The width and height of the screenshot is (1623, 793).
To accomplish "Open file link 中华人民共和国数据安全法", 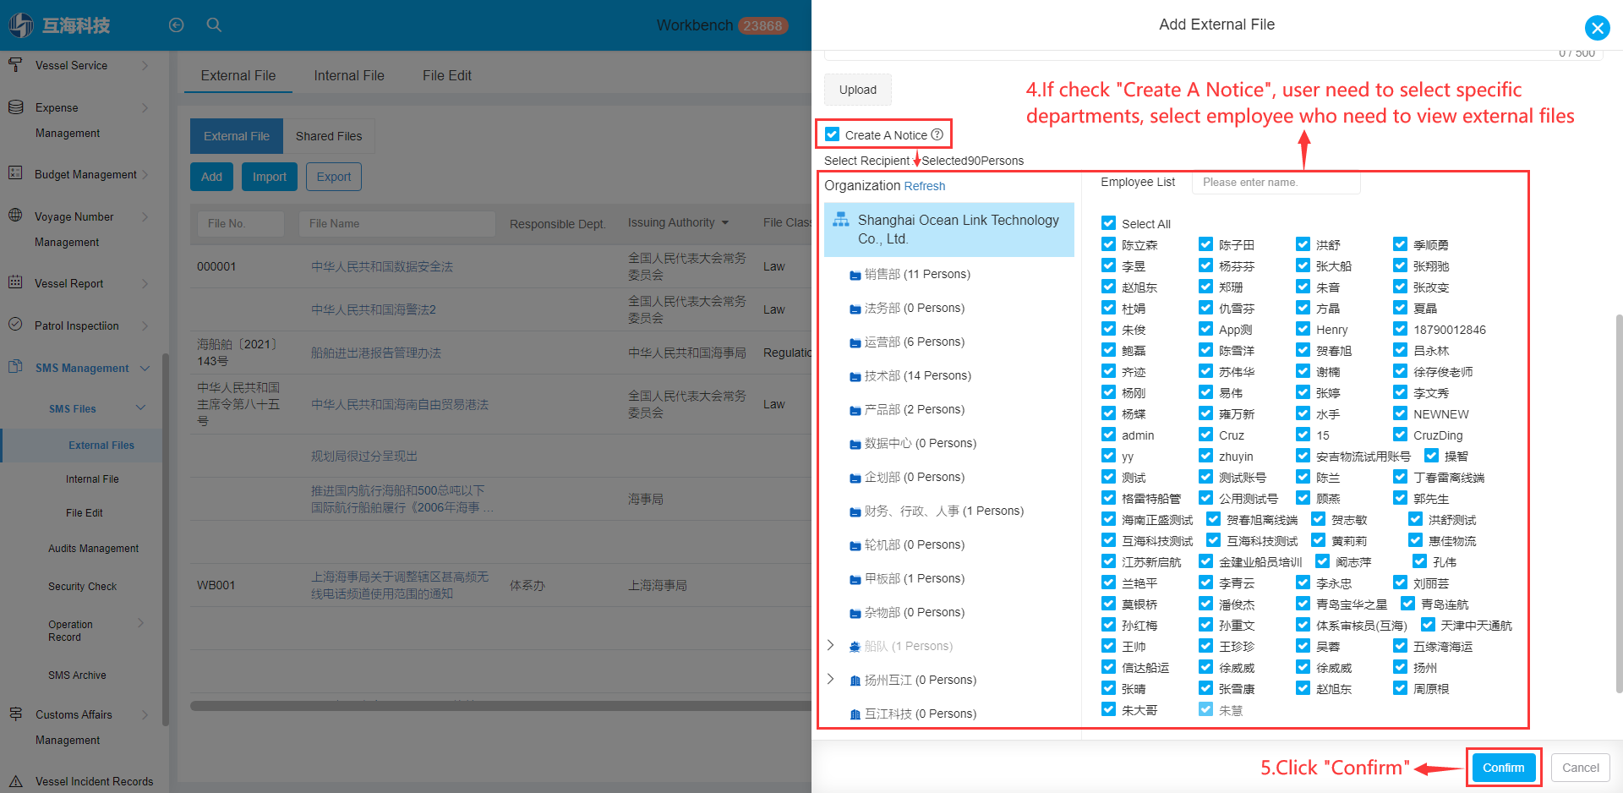I will pyautogui.click(x=382, y=266).
